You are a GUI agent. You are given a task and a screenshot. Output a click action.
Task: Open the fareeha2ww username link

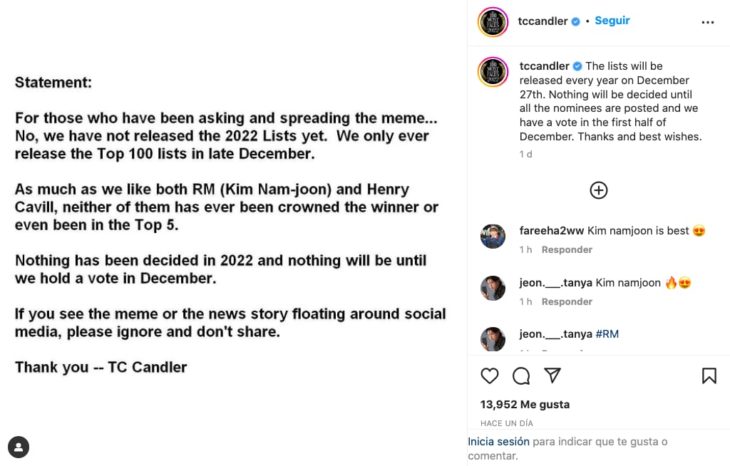(x=551, y=231)
